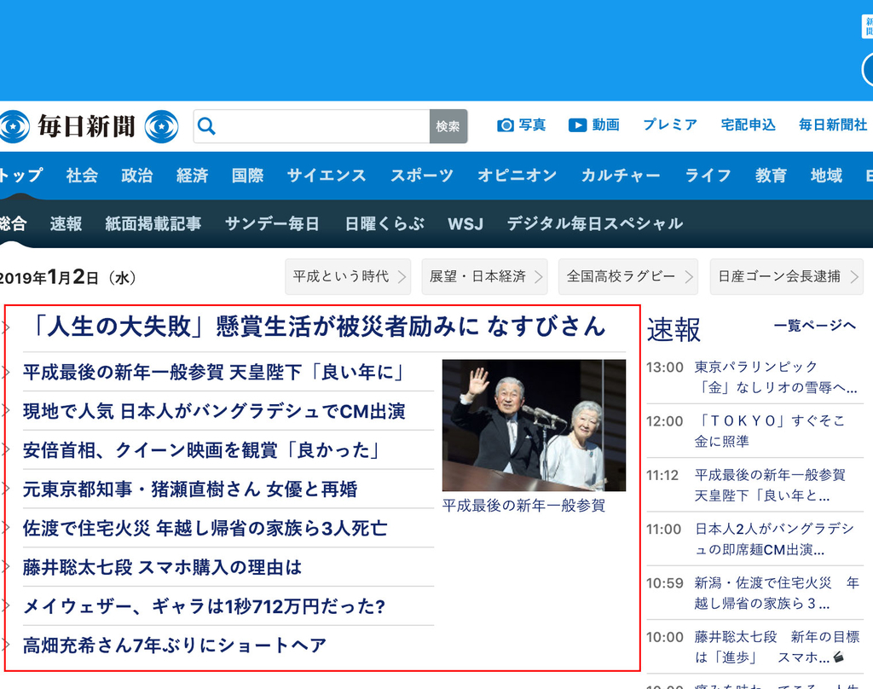
Task: Click the Mainichi Shimbun logo
Action: tap(89, 126)
